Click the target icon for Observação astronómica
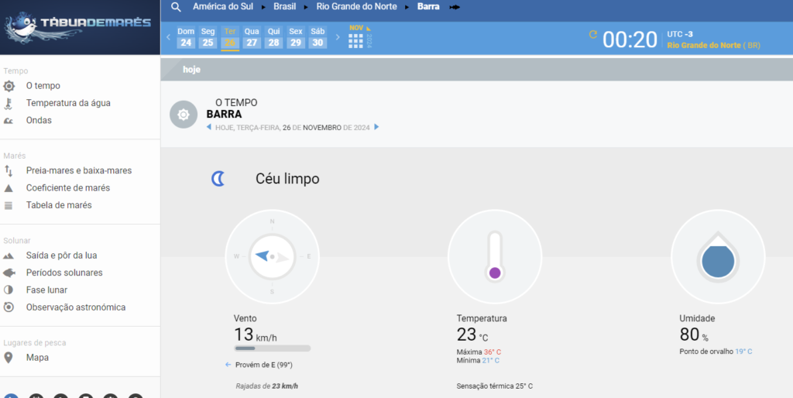 8,307
